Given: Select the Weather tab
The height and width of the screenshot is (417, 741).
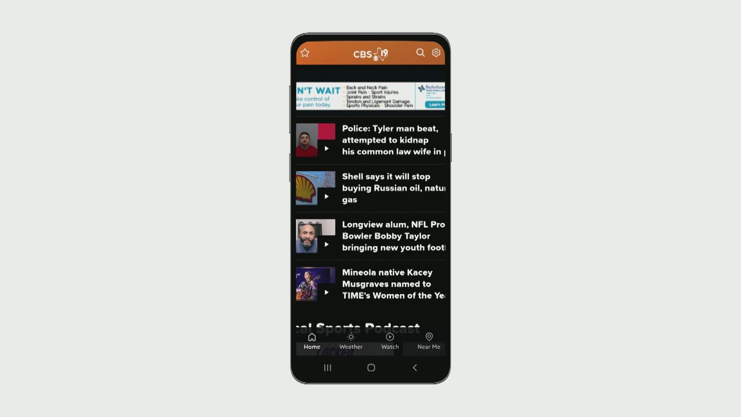Looking at the screenshot, I should 351,340.
